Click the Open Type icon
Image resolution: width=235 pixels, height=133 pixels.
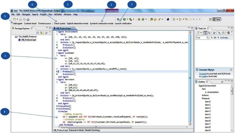151,19
